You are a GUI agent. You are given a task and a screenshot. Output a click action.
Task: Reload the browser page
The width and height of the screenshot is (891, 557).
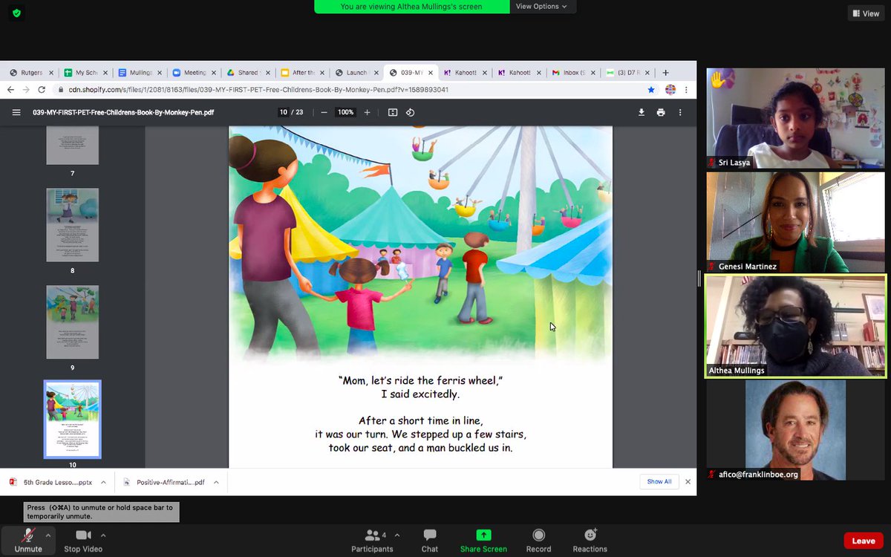coord(43,89)
